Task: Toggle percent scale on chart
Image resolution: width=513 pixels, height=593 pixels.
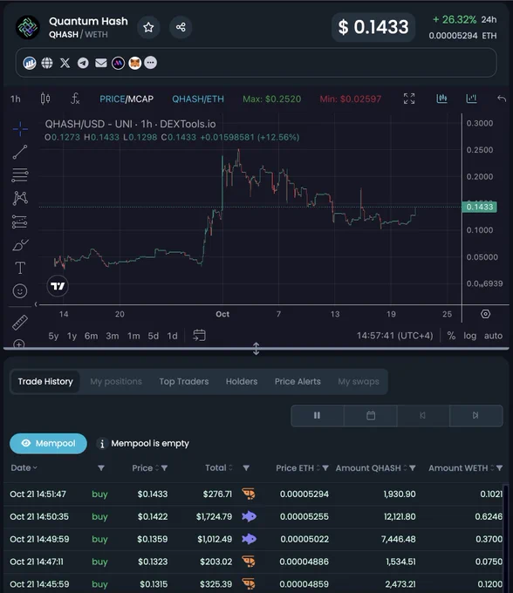Action: [x=451, y=336]
